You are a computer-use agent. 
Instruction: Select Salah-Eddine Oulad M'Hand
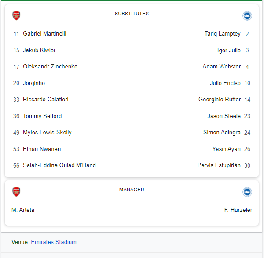tap(59, 165)
